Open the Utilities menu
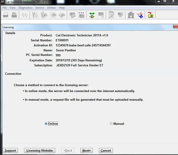 pos(52,8)
